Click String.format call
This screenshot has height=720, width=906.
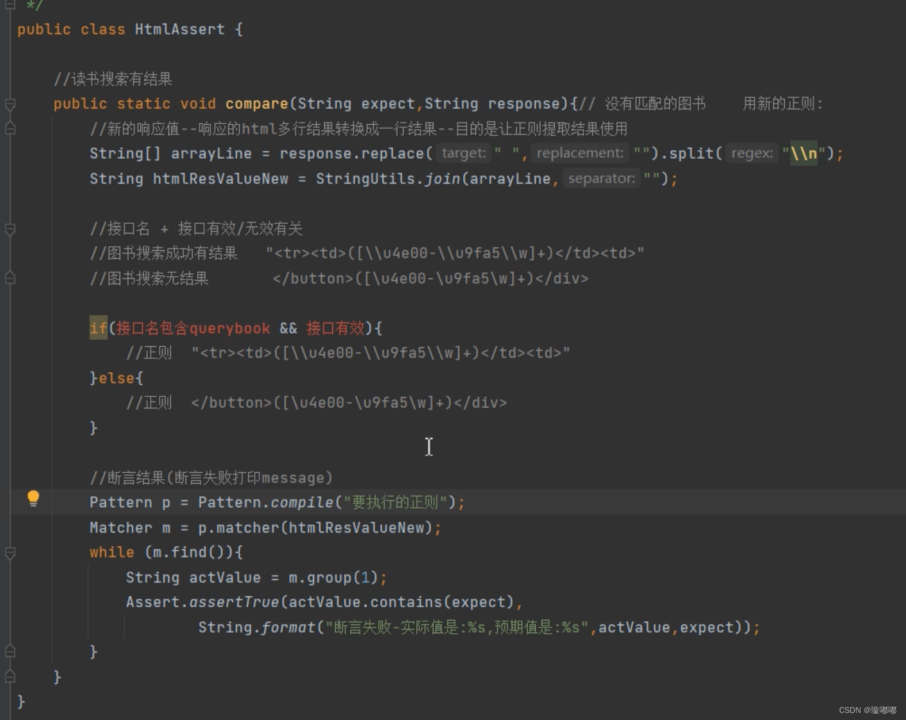point(257,627)
